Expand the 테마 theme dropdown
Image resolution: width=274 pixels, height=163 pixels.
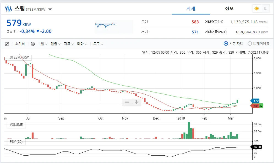(82, 44)
